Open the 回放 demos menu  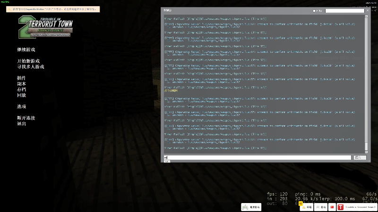[21, 95]
